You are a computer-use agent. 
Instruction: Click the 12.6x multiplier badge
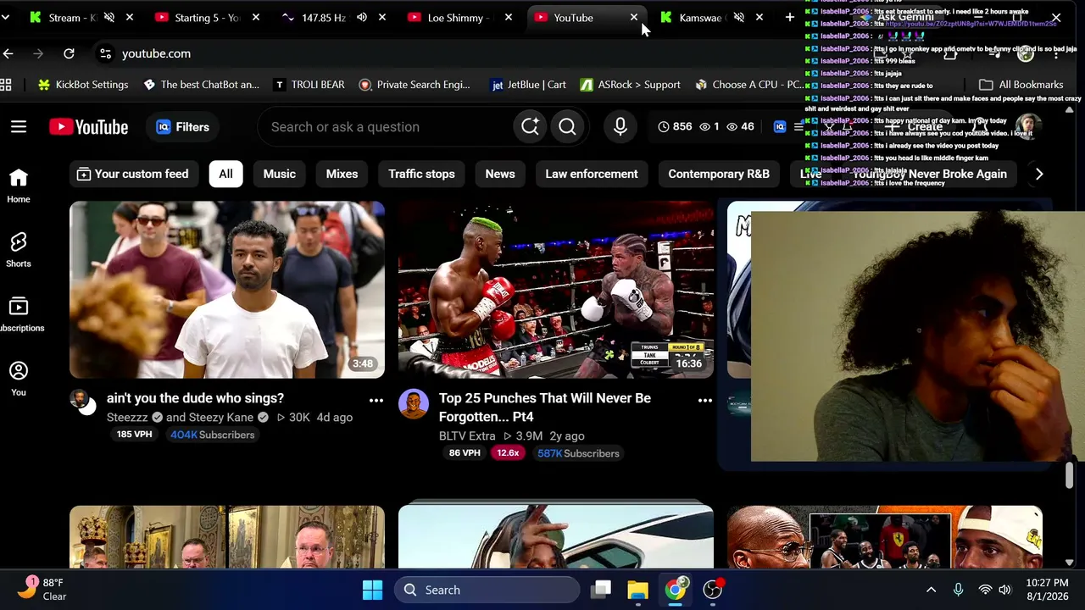508,453
